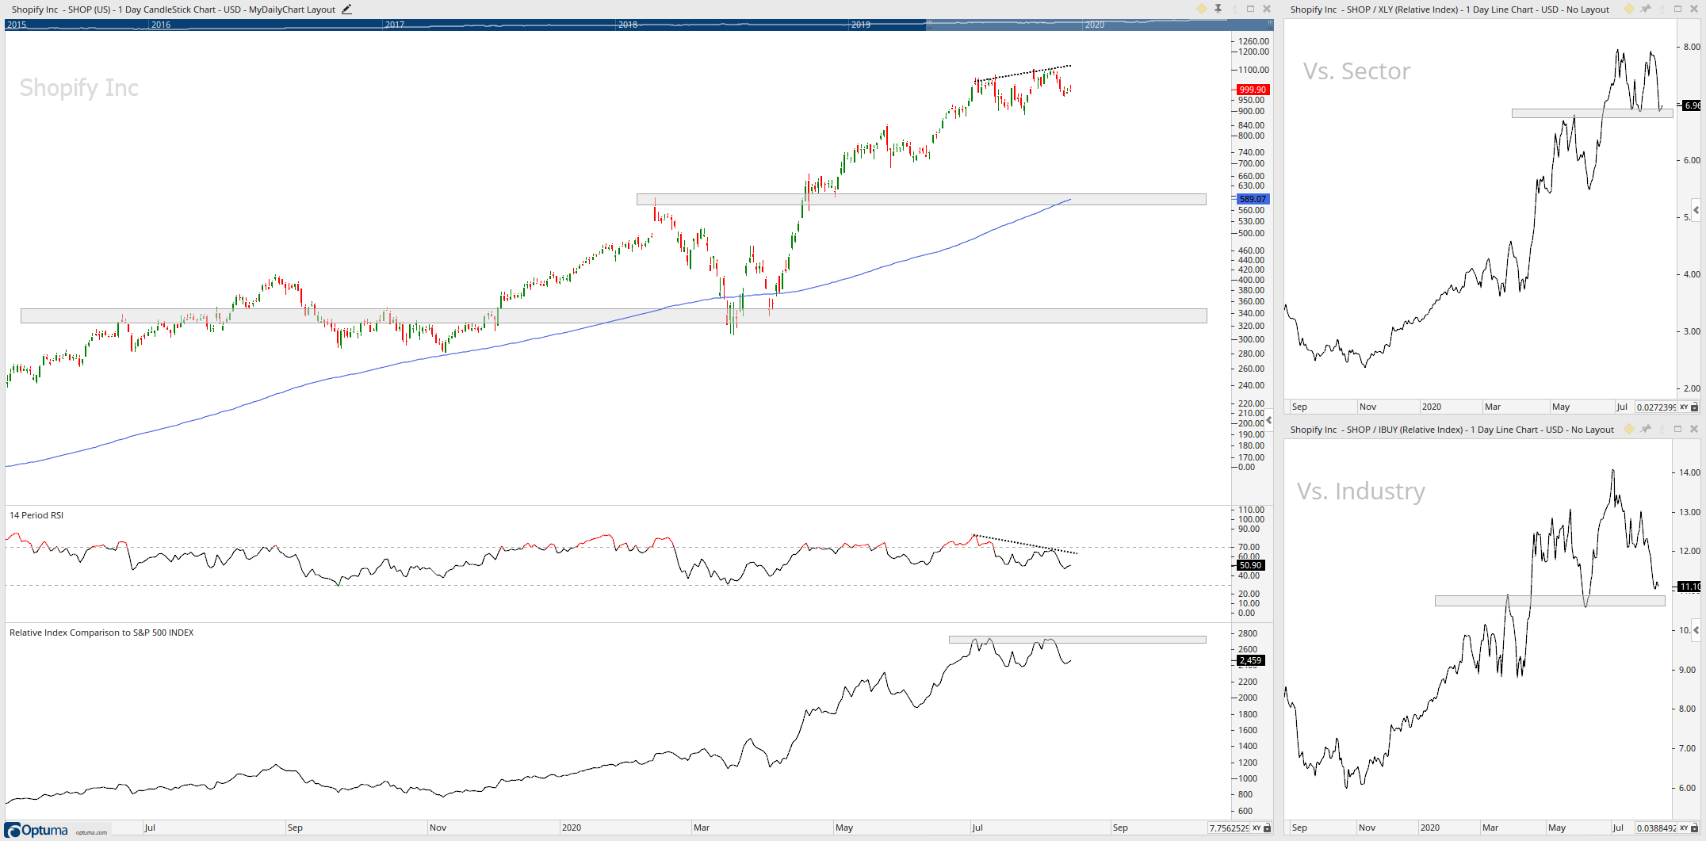Image resolution: width=1706 pixels, height=841 pixels.
Task: Close the SHOP / XLY relative chart window
Action: pyautogui.click(x=1694, y=9)
